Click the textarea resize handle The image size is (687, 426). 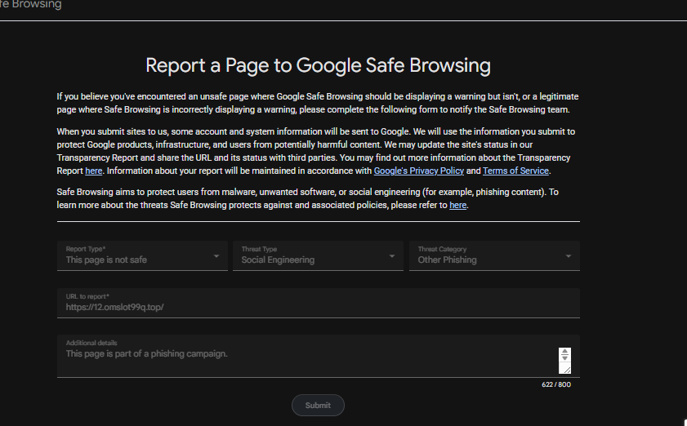[x=567, y=370]
